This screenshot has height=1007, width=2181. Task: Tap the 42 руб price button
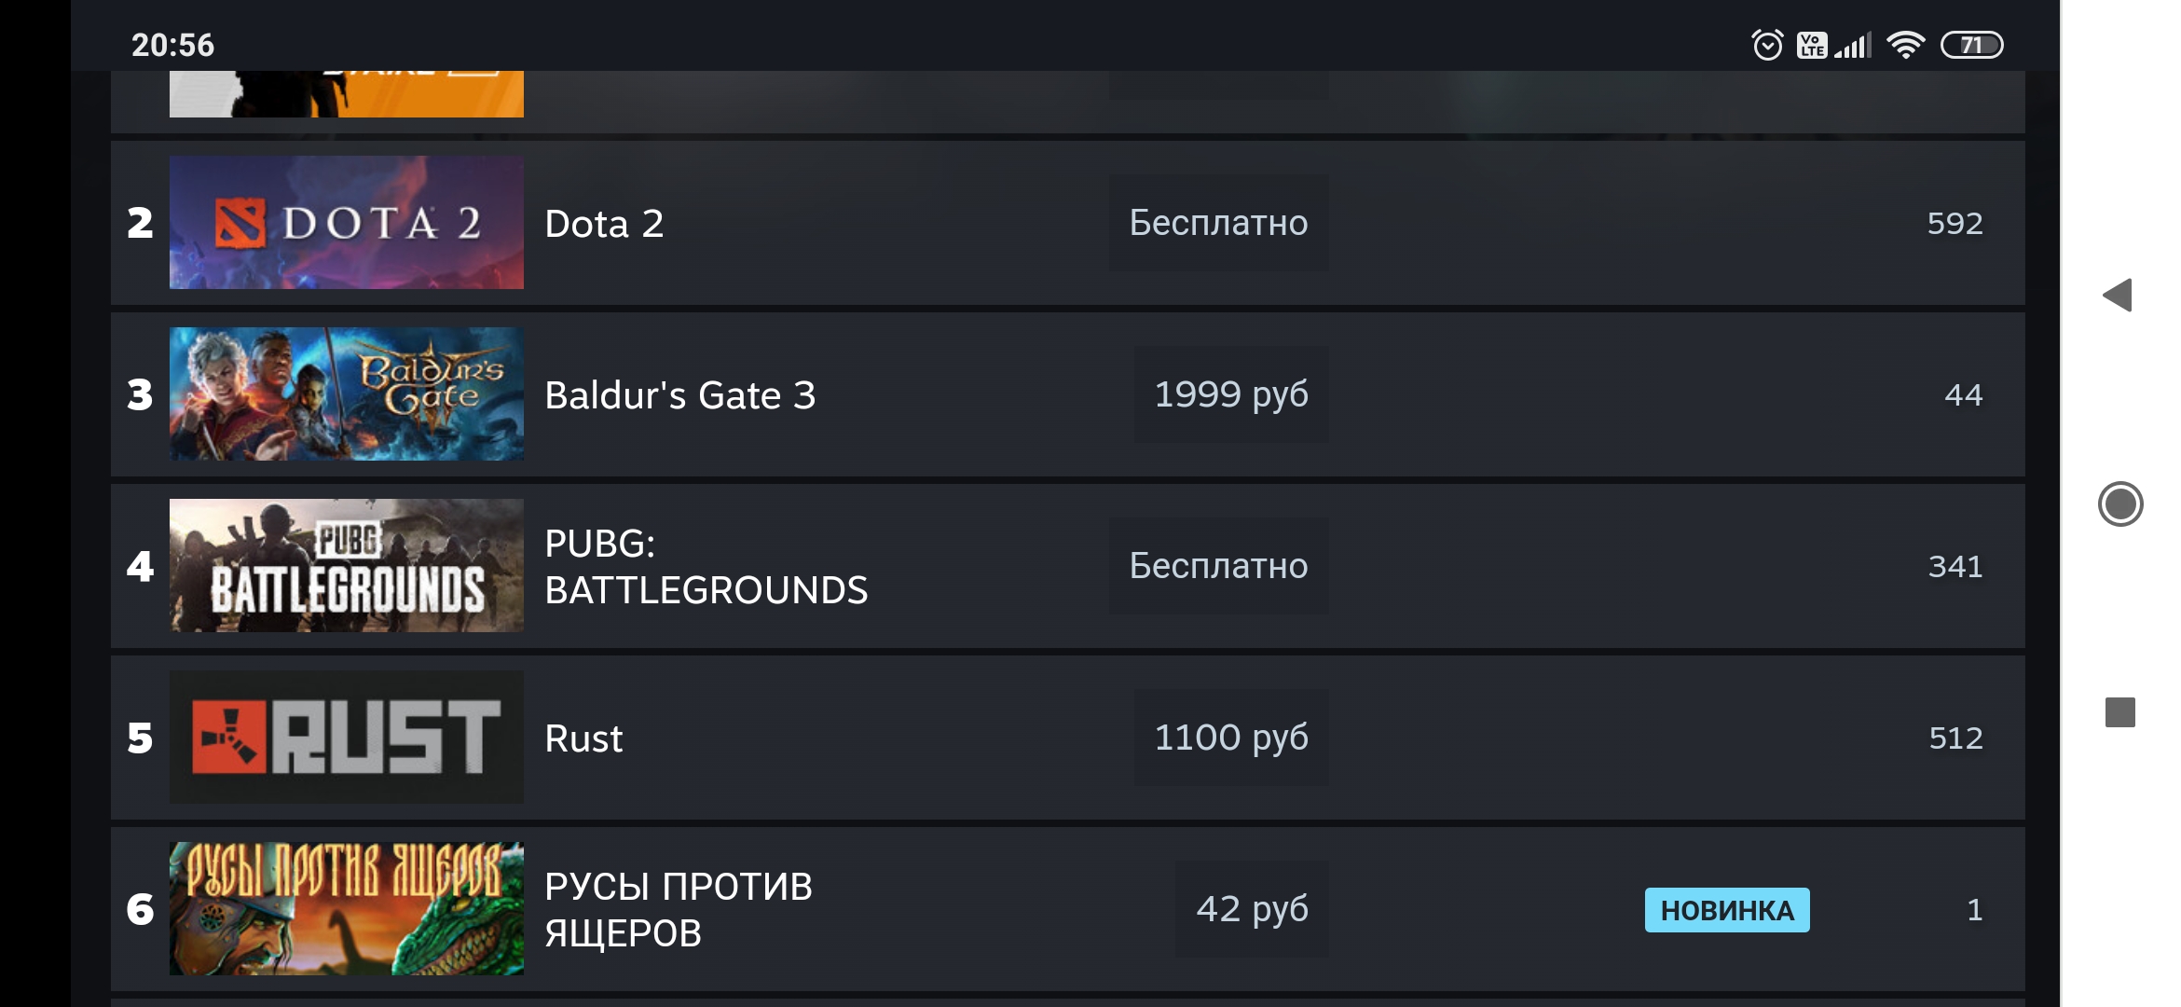point(1252,909)
